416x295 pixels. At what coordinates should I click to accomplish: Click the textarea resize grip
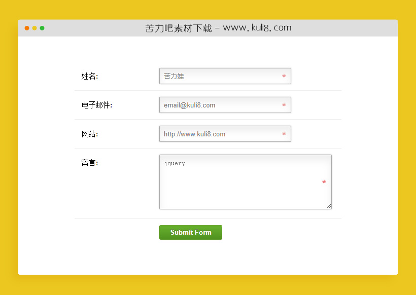pyautogui.click(x=329, y=206)
